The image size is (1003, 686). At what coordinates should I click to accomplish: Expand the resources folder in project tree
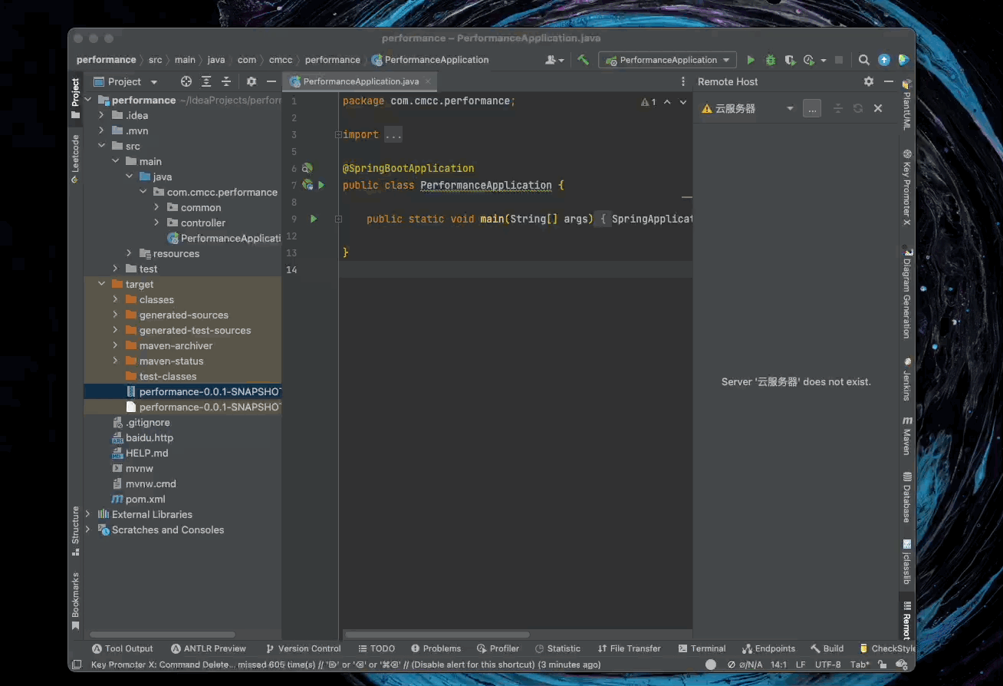click(129, 253)
